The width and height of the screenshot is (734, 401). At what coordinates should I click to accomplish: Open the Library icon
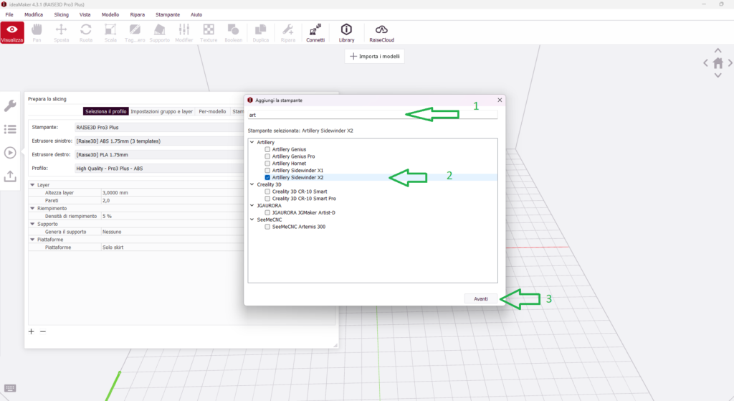tap(346, 33)
